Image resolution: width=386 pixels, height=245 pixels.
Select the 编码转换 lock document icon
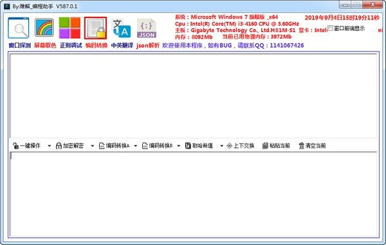click(95, 28)
